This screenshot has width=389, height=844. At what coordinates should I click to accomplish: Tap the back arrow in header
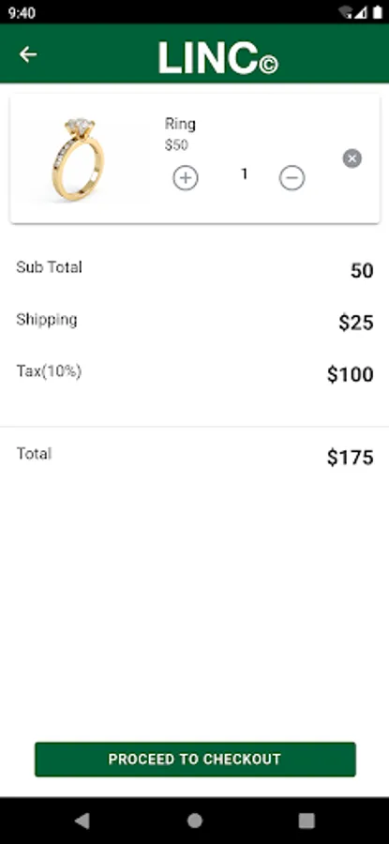tap(28, 53)
